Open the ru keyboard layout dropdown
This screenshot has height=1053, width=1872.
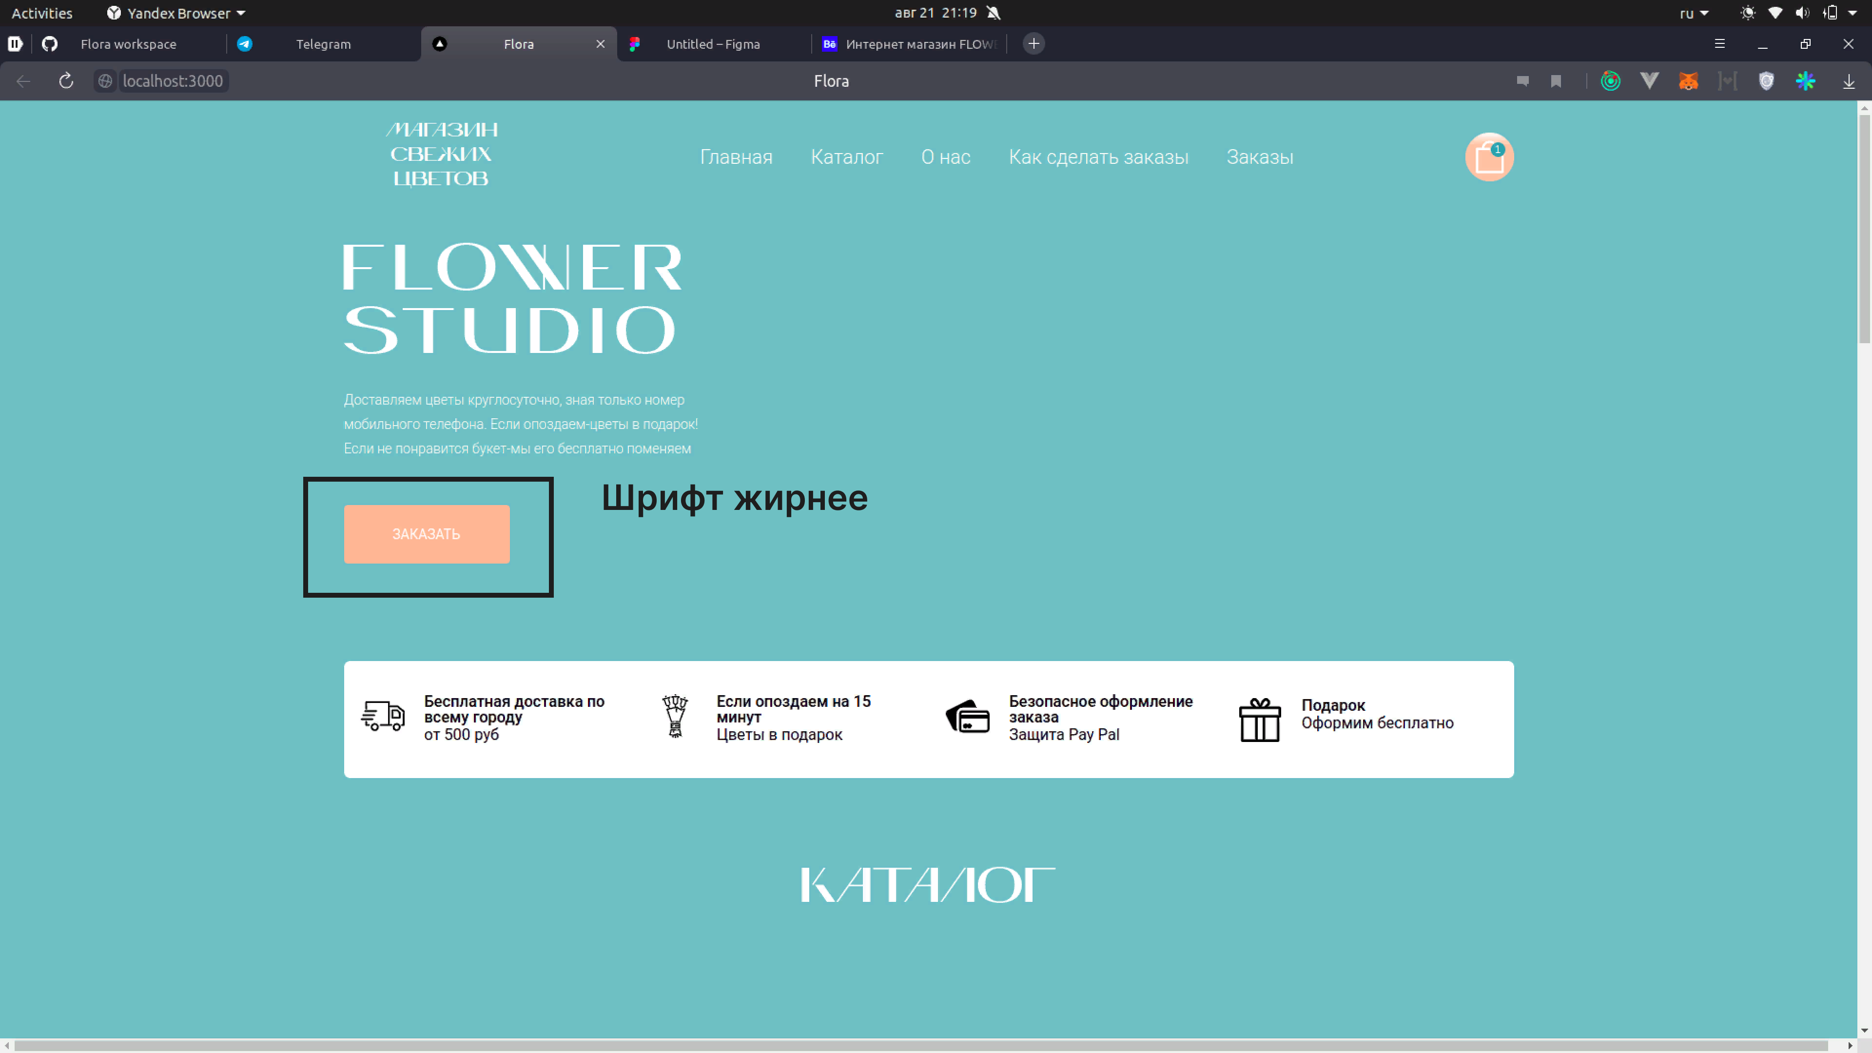1693,13
